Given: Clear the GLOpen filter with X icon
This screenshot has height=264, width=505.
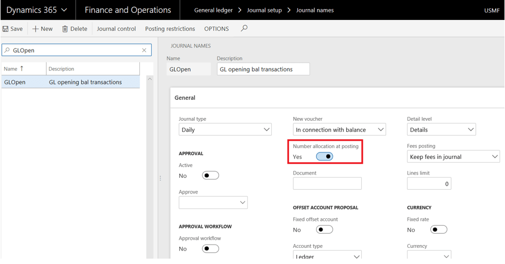Looking at the screenshot, I should [x=144, y=50].
